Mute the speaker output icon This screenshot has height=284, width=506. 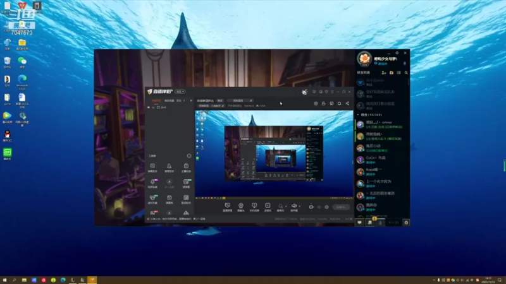point(293,206)
